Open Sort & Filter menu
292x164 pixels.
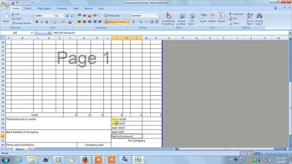250,19
